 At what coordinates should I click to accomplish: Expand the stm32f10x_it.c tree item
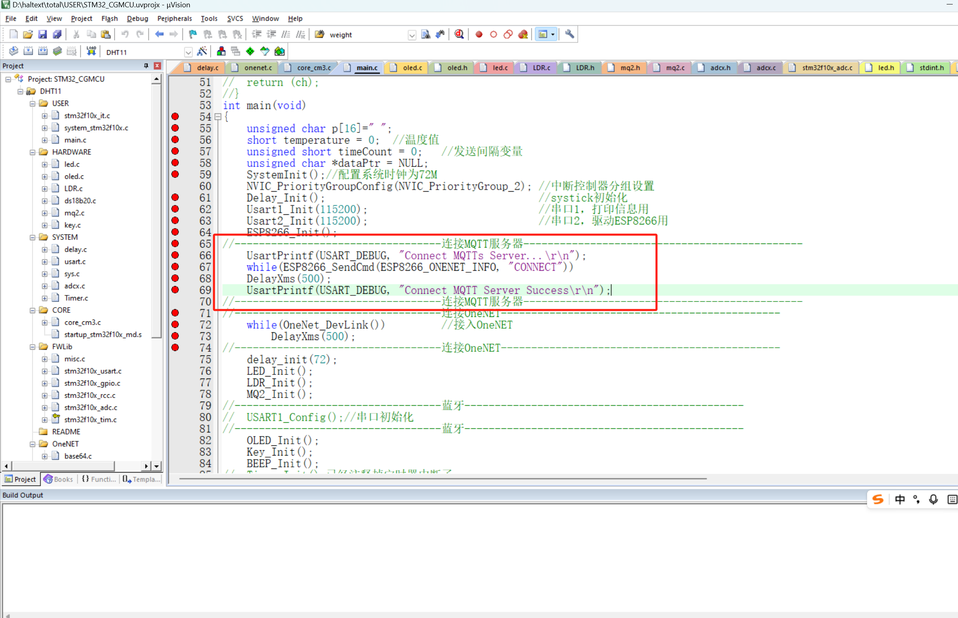click(x=45, y=115)
